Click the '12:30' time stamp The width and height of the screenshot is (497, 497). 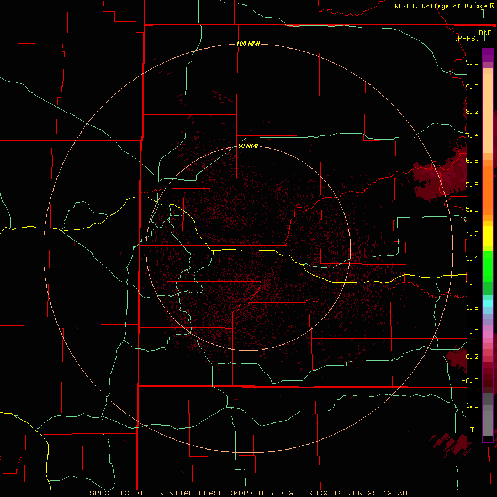point(395,493)
